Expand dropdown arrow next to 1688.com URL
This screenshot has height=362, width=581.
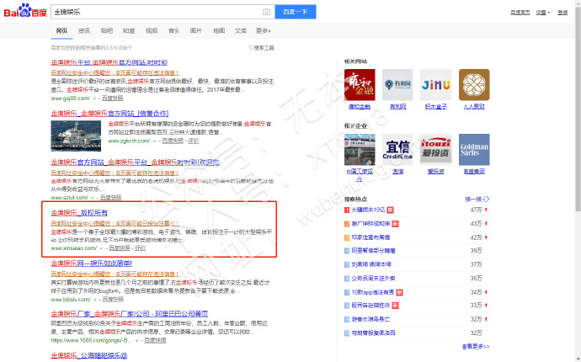click(x=136, y=340)
